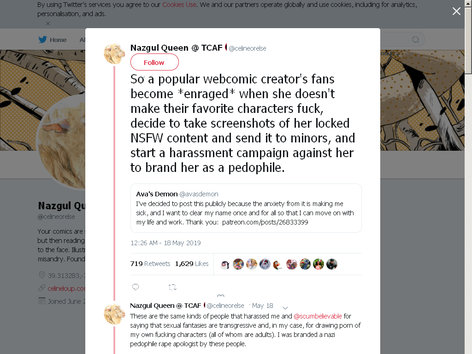Expand the reply tweet chevron menu
The image size is (472, 354).
285,307
